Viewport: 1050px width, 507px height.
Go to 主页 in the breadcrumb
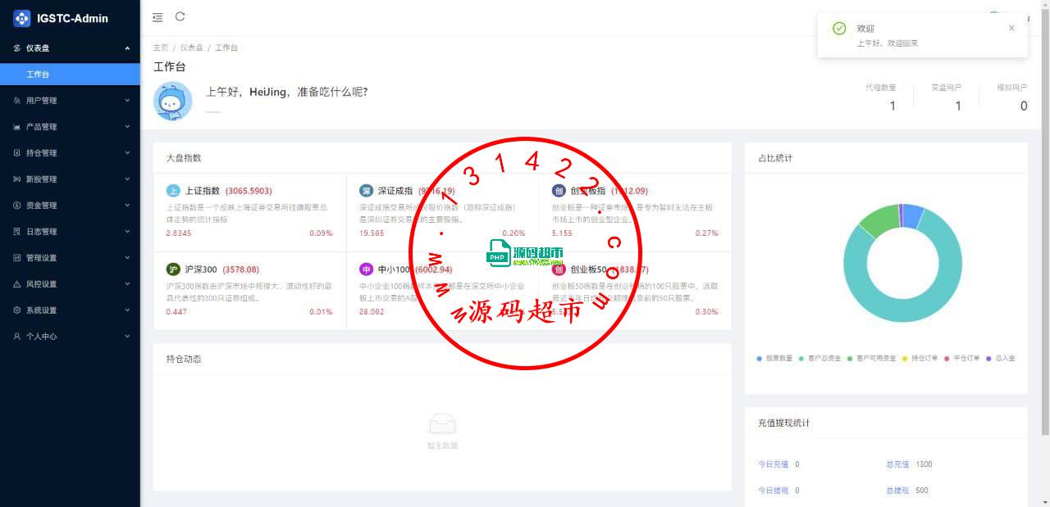[161, 48]
